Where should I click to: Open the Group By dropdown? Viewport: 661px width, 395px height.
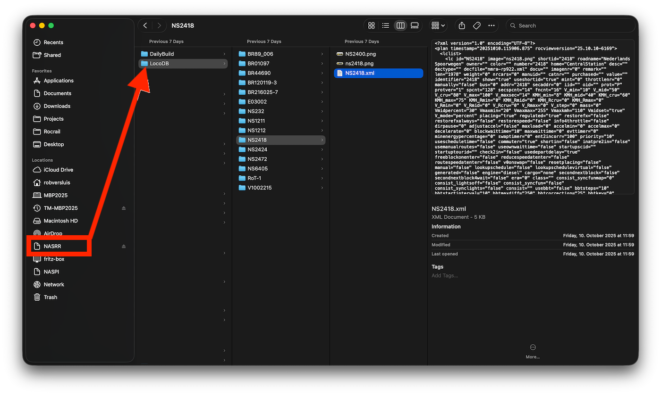438,25
